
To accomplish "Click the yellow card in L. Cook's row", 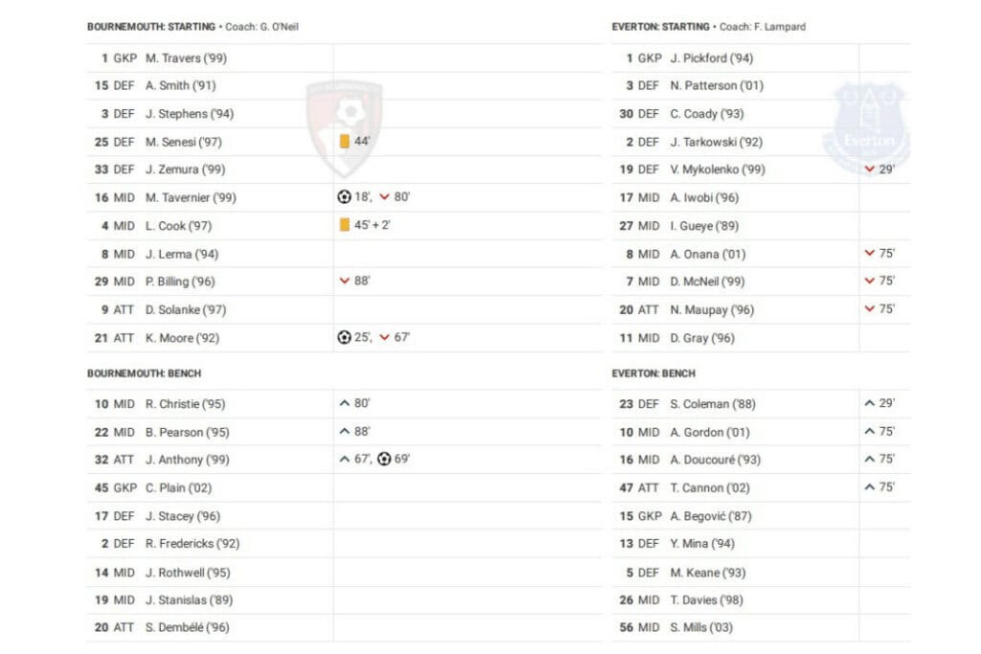I will click(345, 226).
